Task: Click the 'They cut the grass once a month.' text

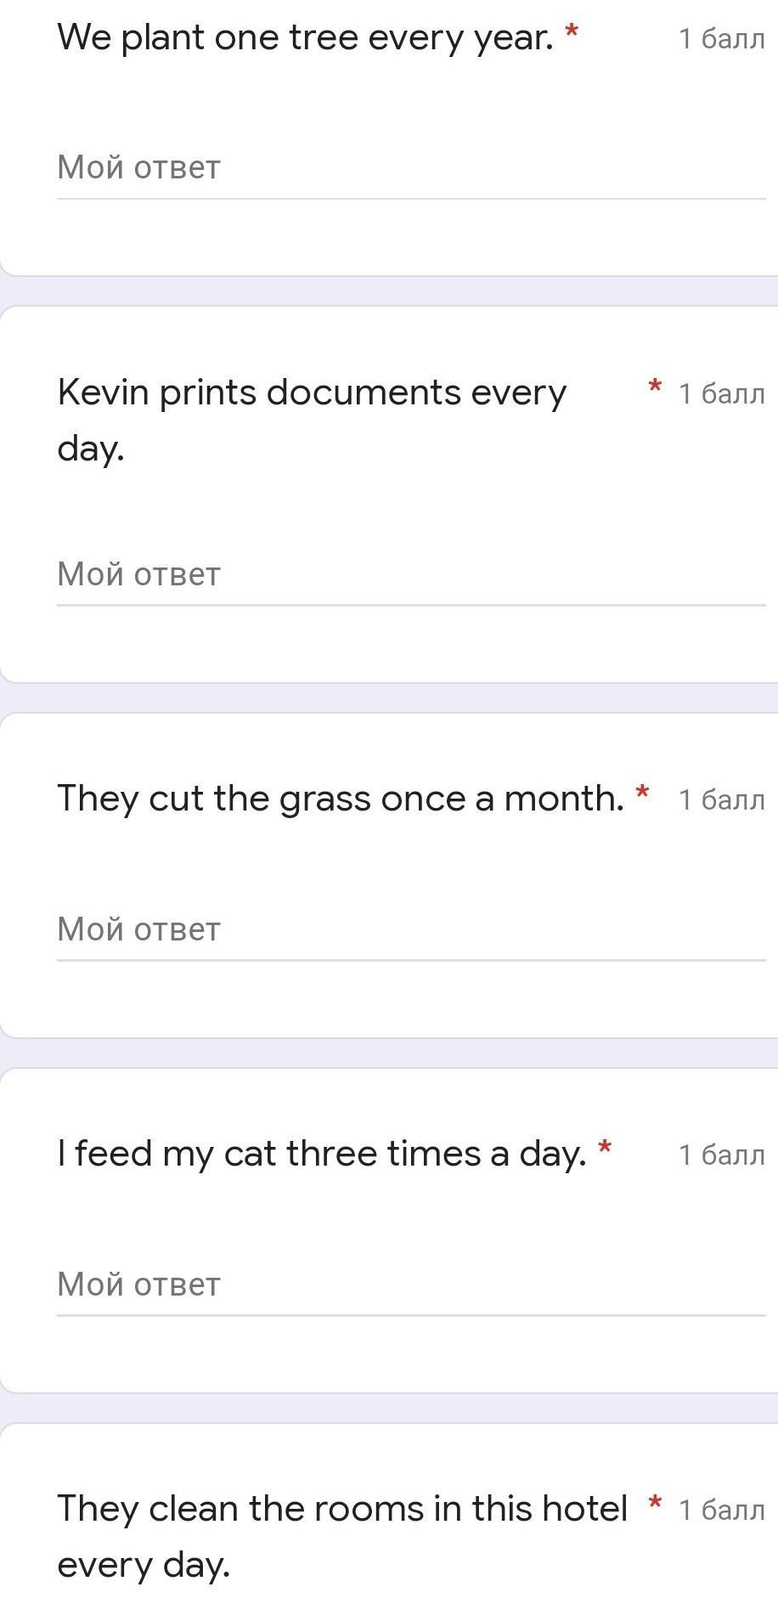Action: tap(341, 799)
